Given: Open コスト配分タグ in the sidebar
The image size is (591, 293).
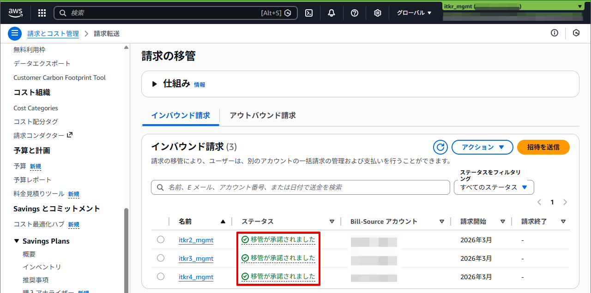Looking at the screenshot, I should pyautogui.click(x=36, y=122).
